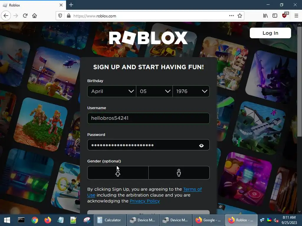Toggle the sidebar view icon
The image size is (302, 226).
[x=275, y=16]
